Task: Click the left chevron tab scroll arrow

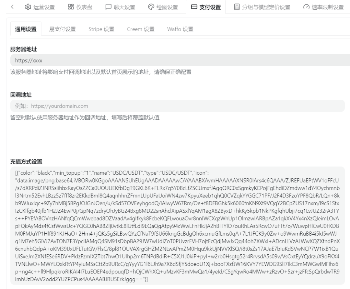Action: point(12,7)
